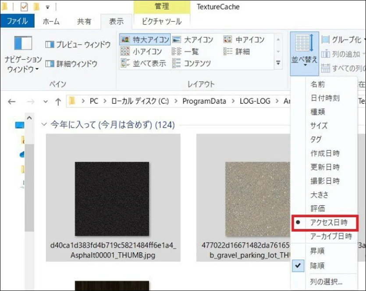Click the address bar folder icon
The width and height of the screenshot is (366, 291).
click(72, 101)
